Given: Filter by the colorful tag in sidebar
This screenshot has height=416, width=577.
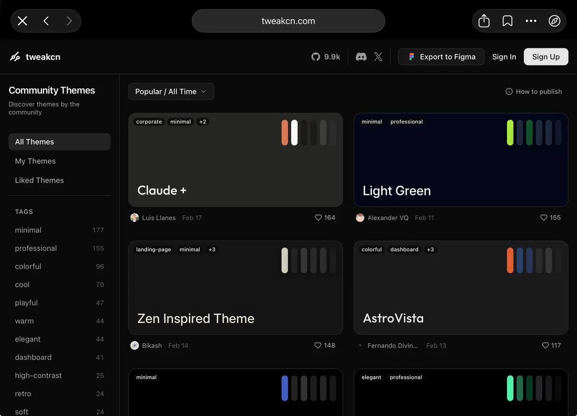Looking at the screenshot, I should tap(60, 266).
